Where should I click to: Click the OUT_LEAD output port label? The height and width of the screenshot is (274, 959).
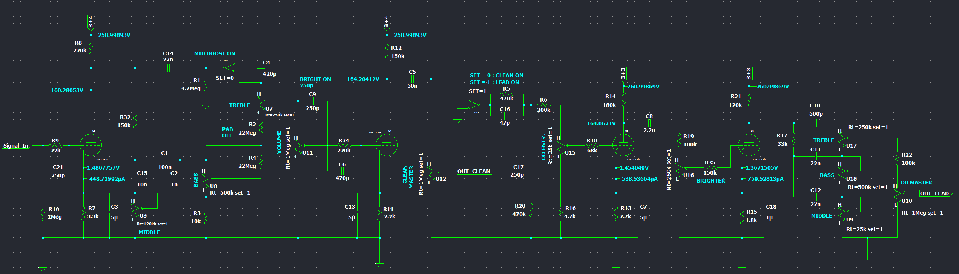click(935, 194)
